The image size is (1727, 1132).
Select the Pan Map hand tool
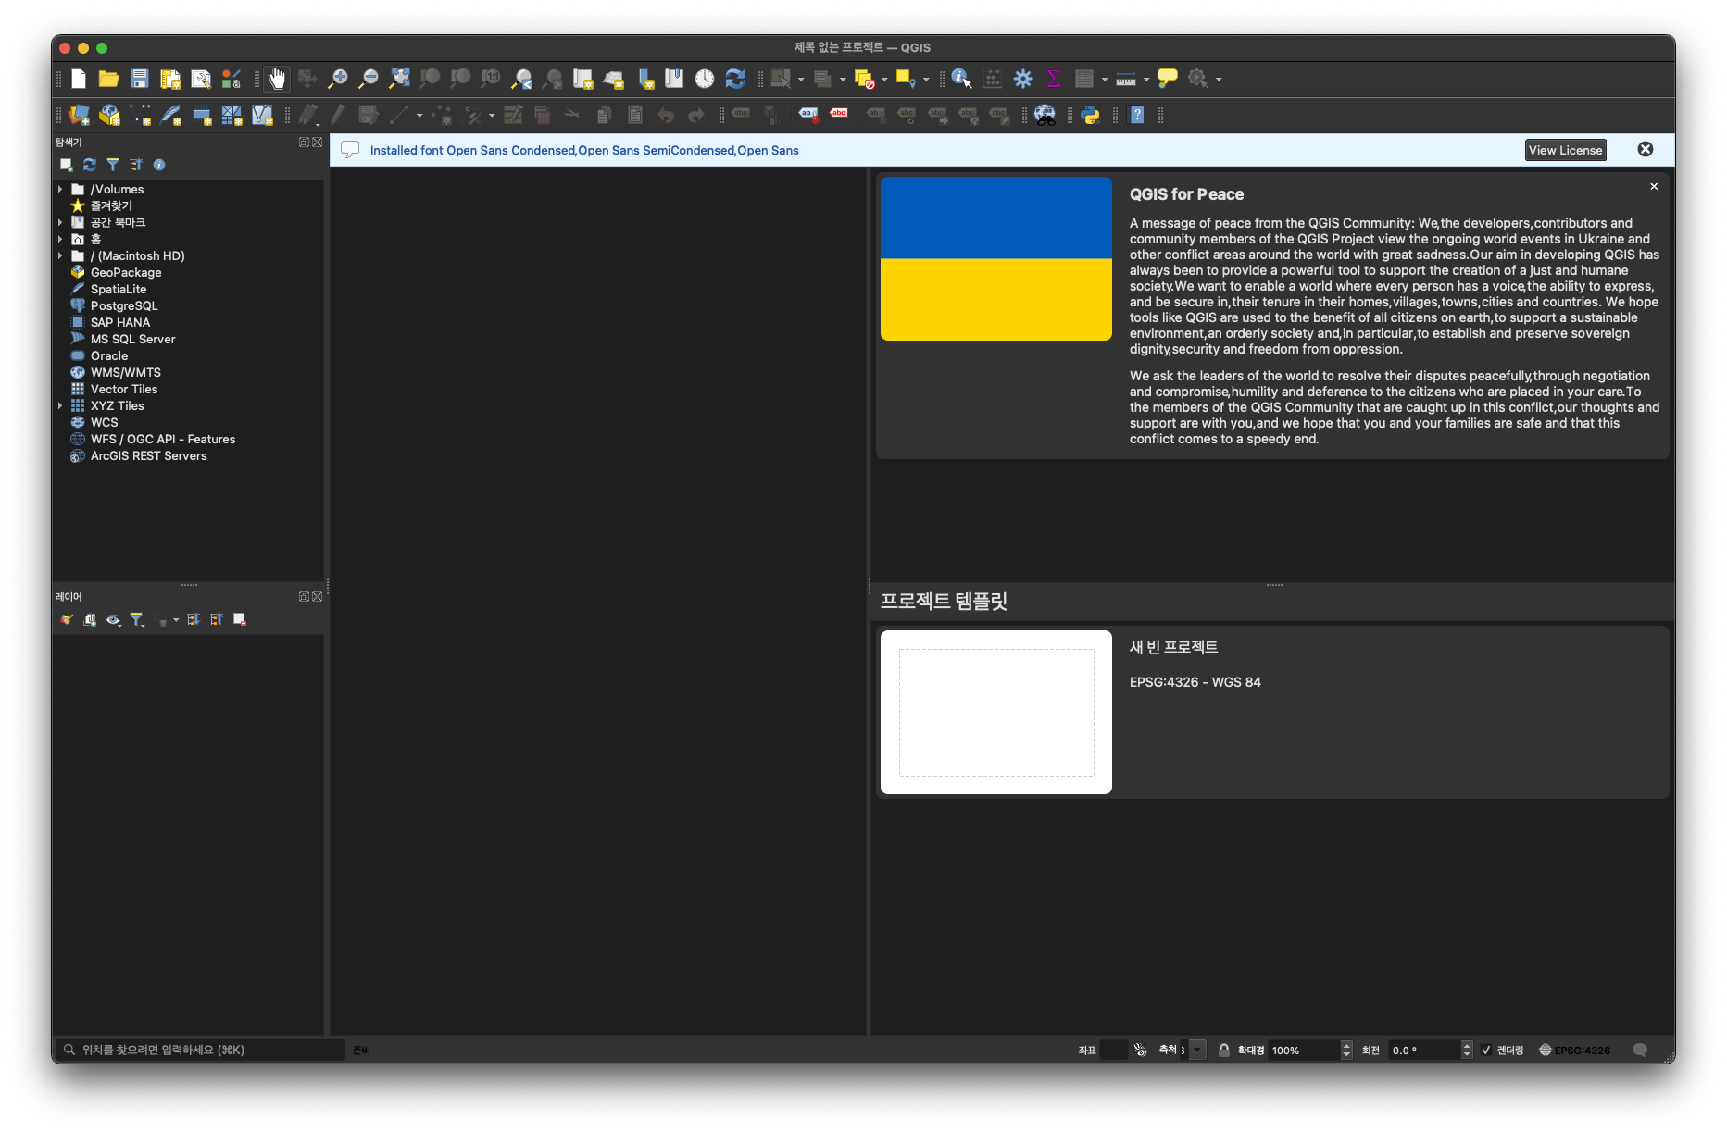(277, 80)
